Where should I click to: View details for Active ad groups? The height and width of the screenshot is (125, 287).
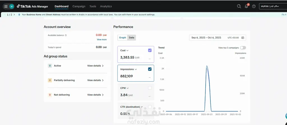click(x=95, y=66)
